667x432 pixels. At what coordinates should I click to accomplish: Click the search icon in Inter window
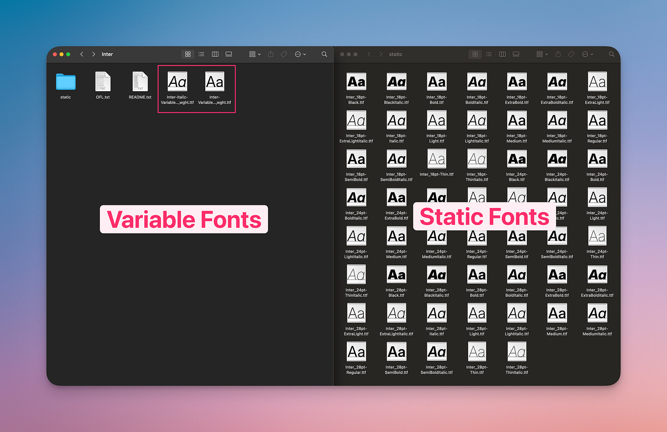pos(324,54)
